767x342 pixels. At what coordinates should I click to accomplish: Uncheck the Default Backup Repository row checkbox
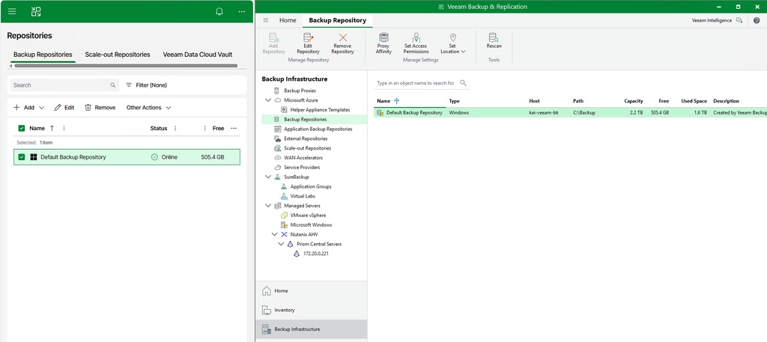tap(22, 157)
